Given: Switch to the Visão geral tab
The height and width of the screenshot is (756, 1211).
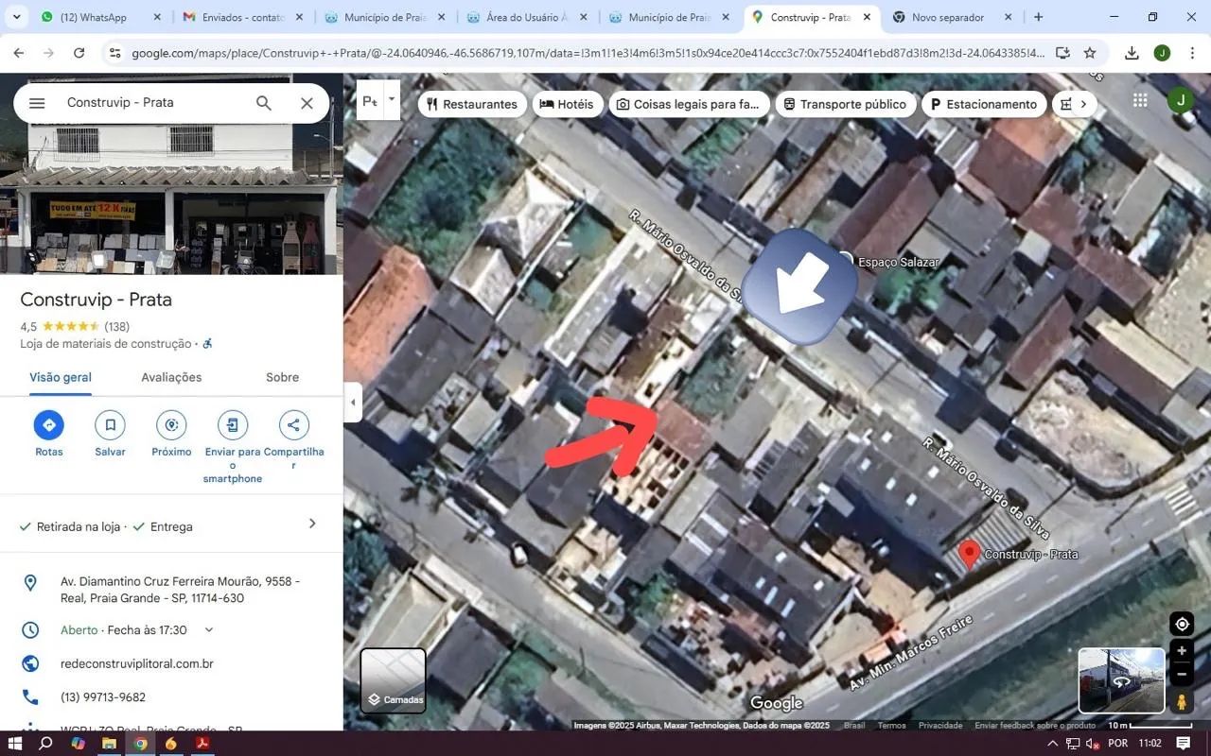Looking at the screenshot, I should click(x=61, y=377).
